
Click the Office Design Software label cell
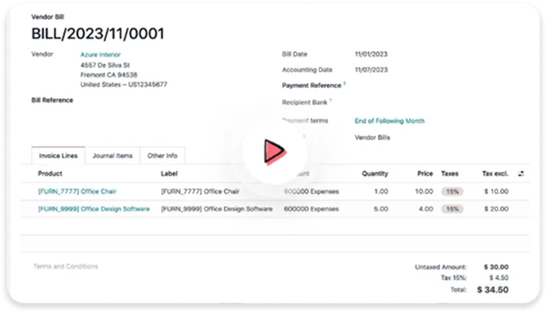216,209
